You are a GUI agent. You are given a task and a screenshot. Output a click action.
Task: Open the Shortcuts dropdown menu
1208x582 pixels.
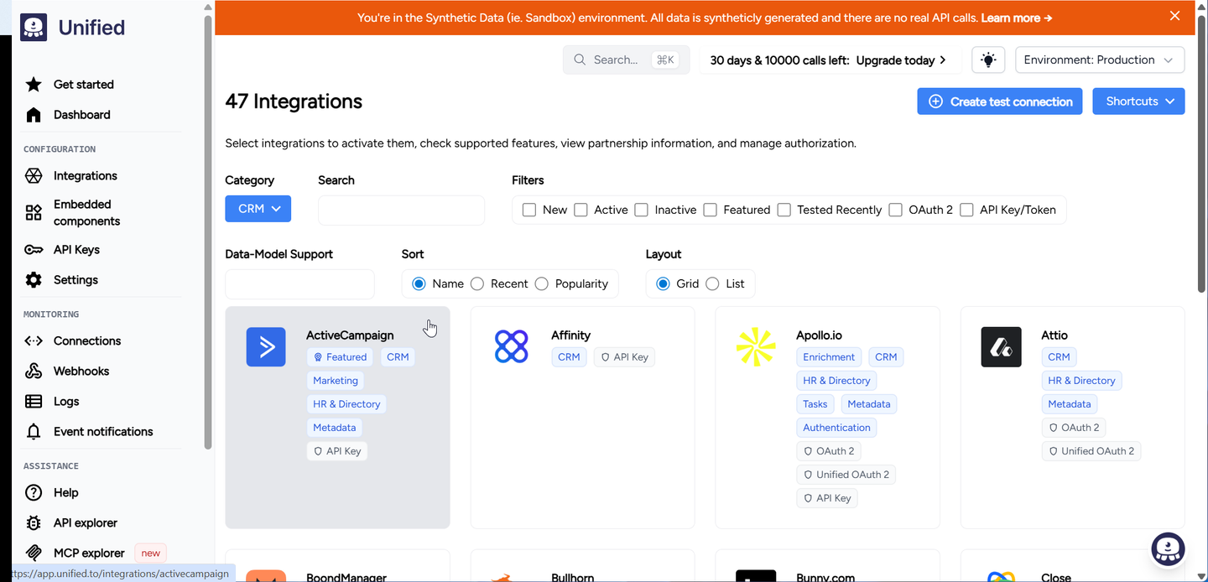pyautogui.click(x=1138, y=101)
